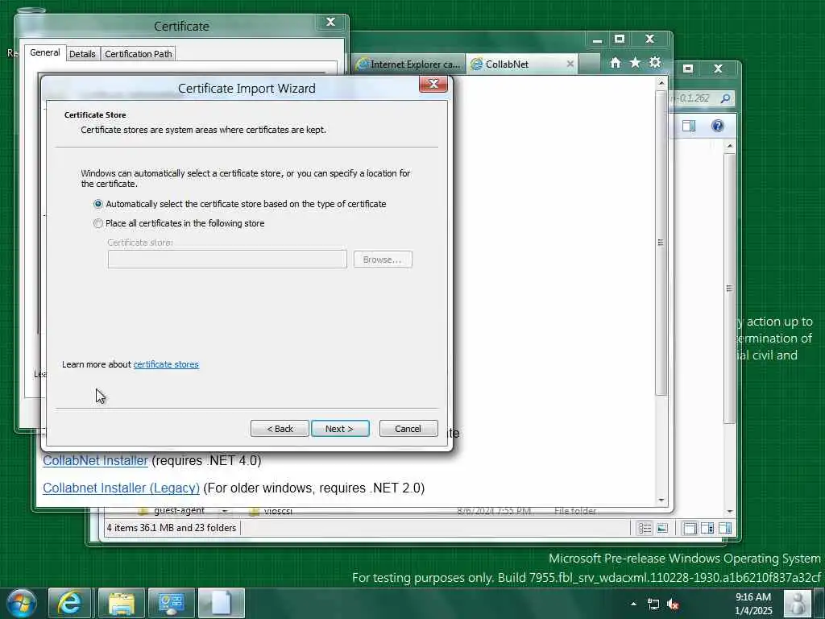
Task: Close the Certificate Import Wizard with red X
Action: [x=433, y=84]
